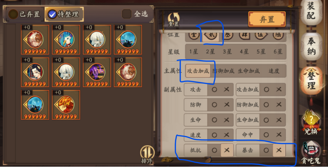
Task: Toggle X exclude for 攻击 sub-attribute
Action: tap(227, 90)
